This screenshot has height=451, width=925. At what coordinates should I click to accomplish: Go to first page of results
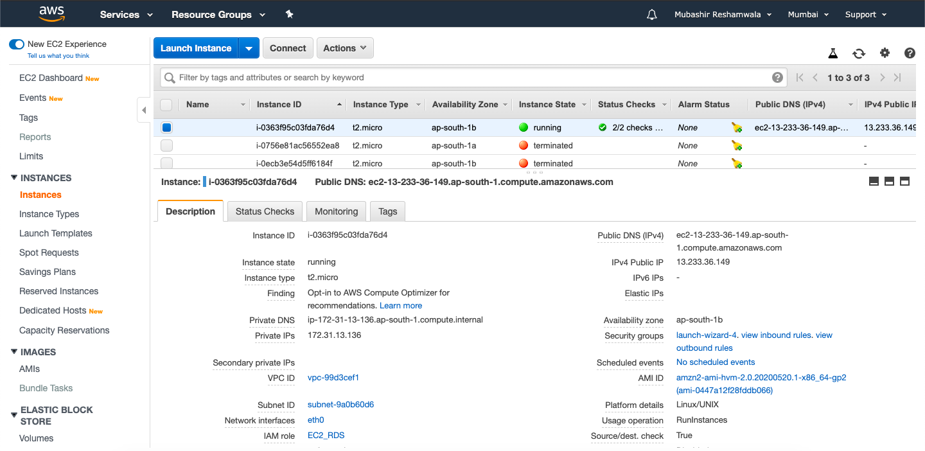pos(800,78)
